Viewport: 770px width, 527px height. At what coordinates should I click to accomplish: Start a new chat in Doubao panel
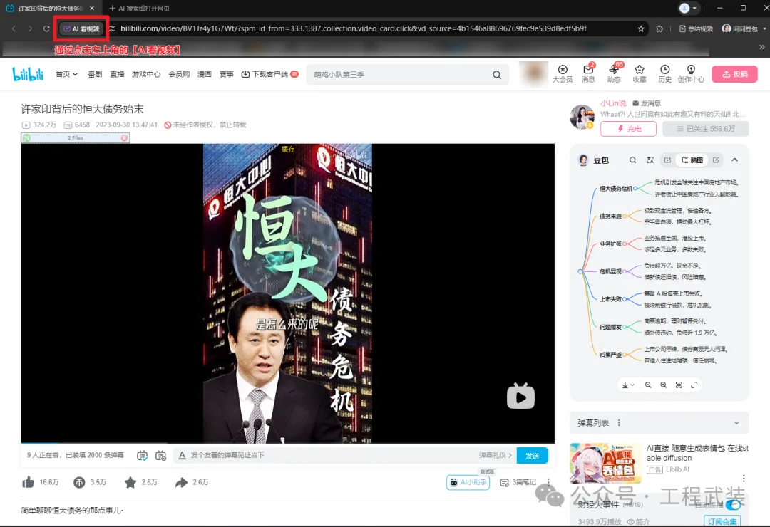717,160
